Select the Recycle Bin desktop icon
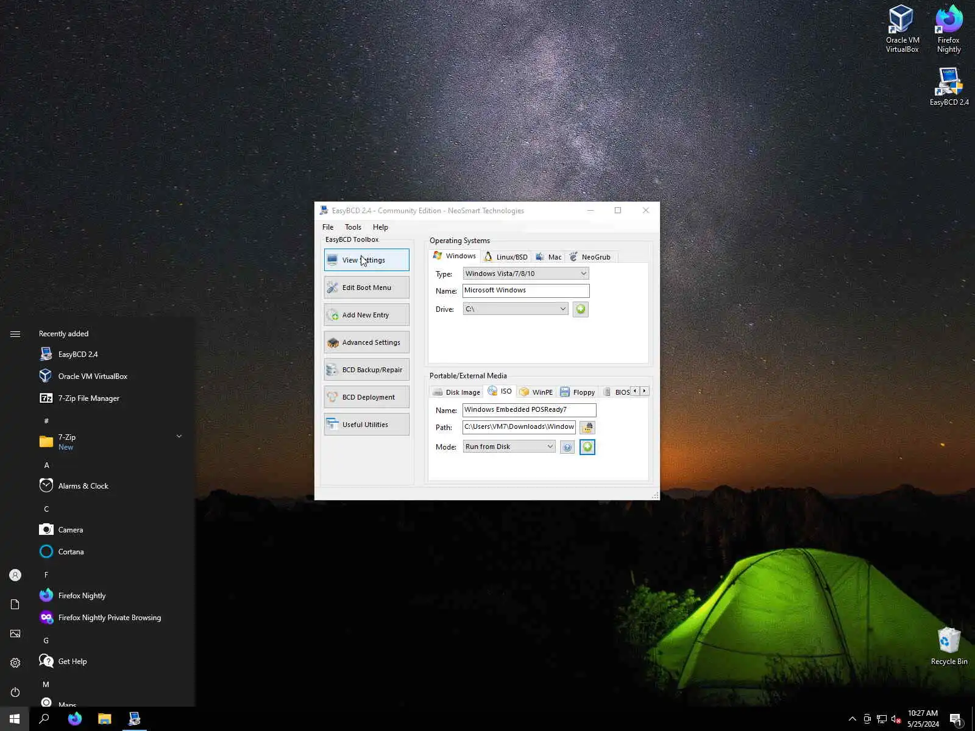This screenshot has width=975, height=731. coord(949,646)
